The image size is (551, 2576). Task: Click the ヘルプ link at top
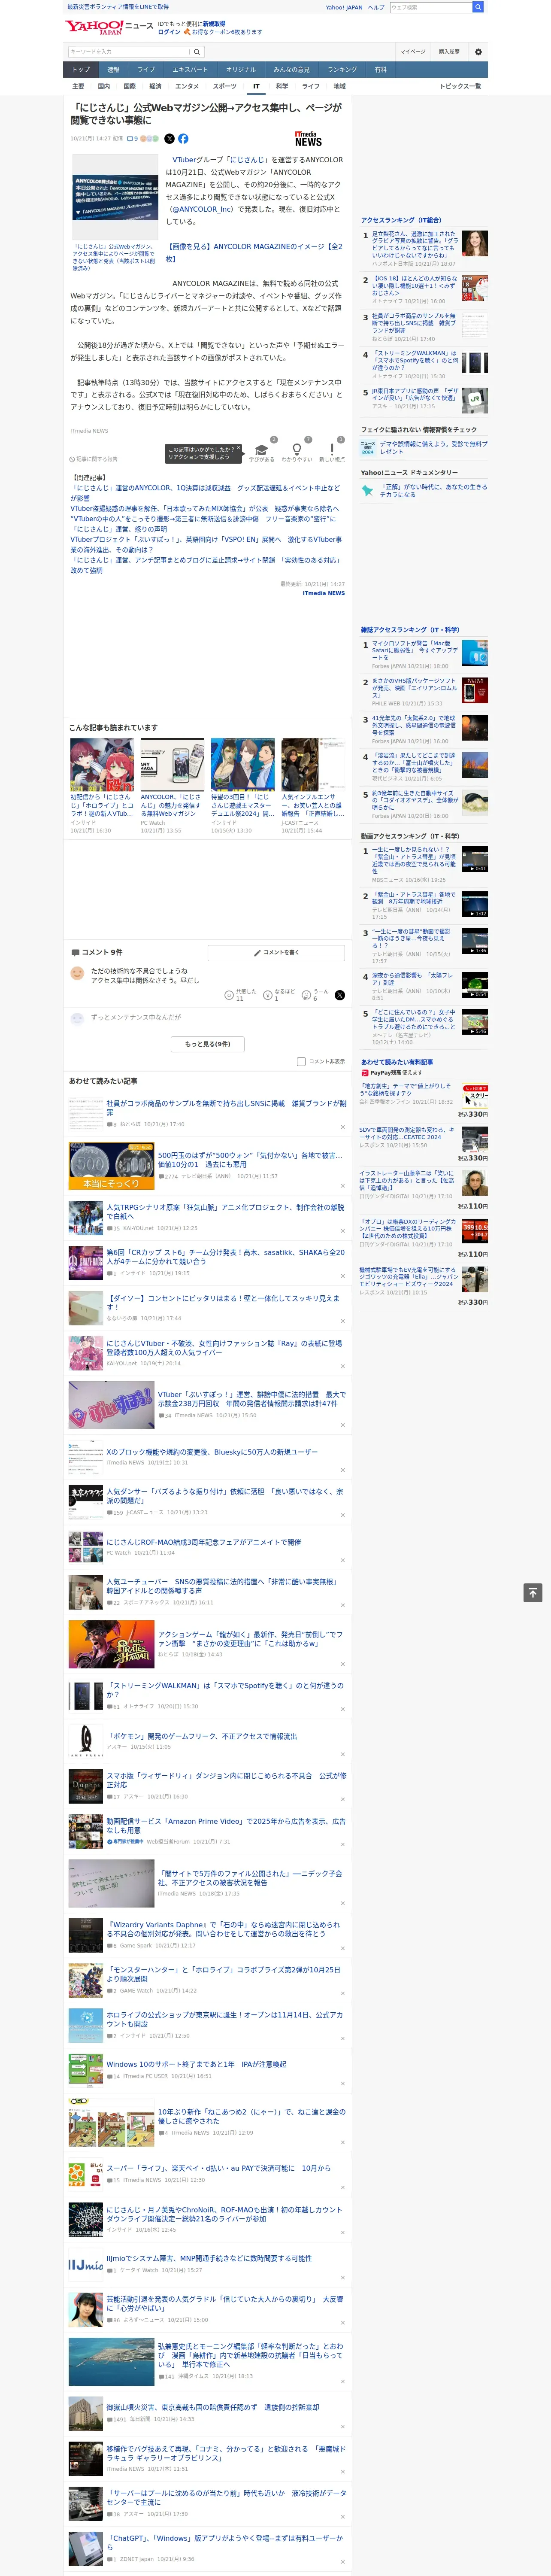coord(375,7)
